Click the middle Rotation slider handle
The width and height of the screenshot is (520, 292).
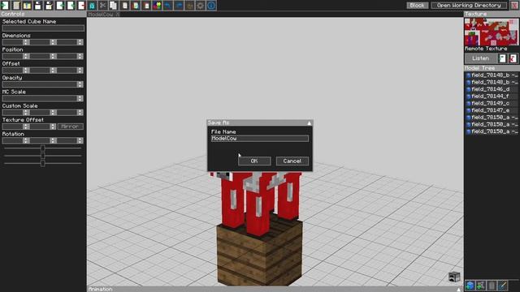coord(43,156)
